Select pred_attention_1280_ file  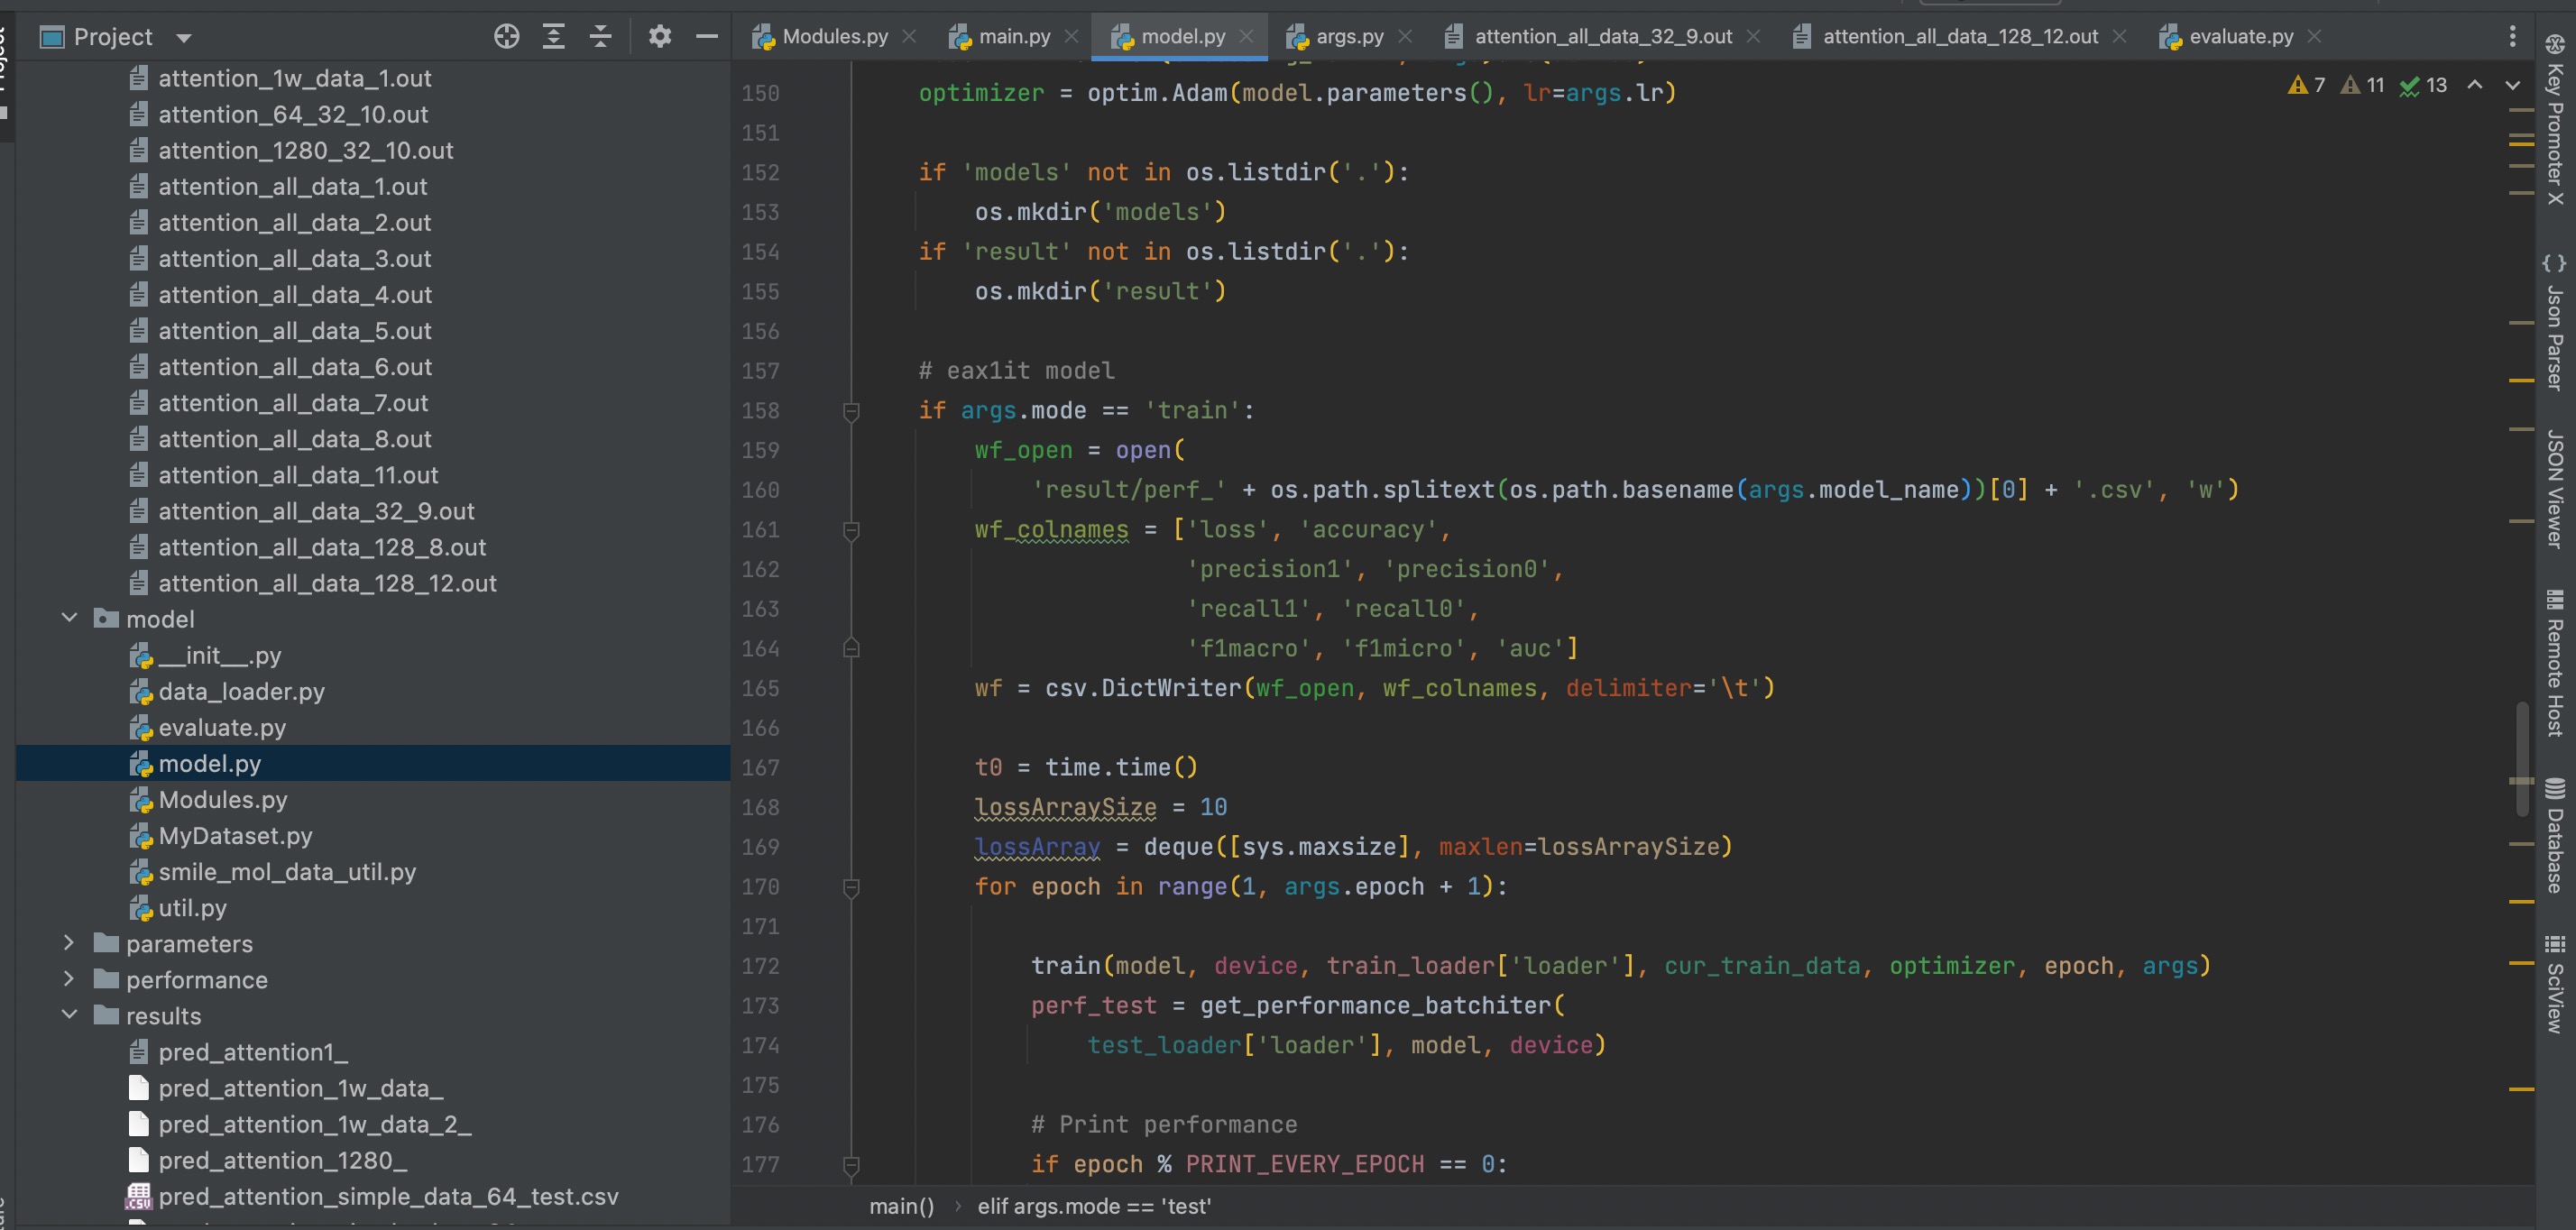(x=283, y=1160)
